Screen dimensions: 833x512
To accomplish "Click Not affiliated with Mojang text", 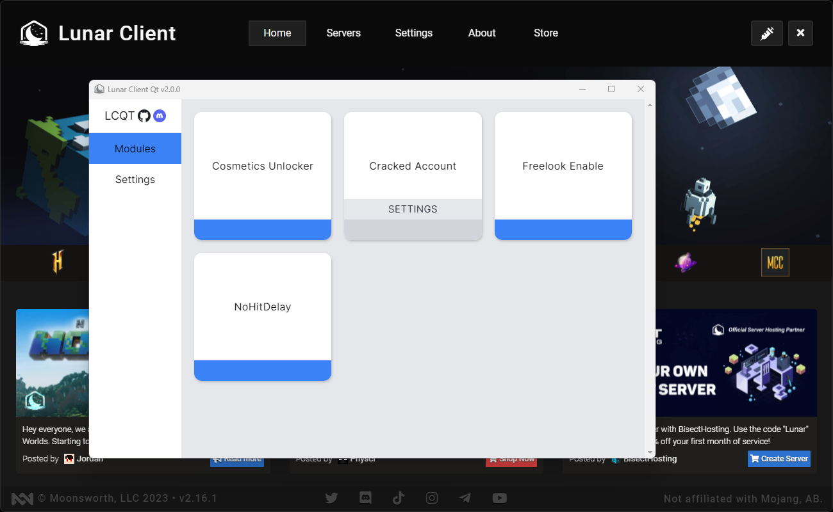I will click(743, 499).
